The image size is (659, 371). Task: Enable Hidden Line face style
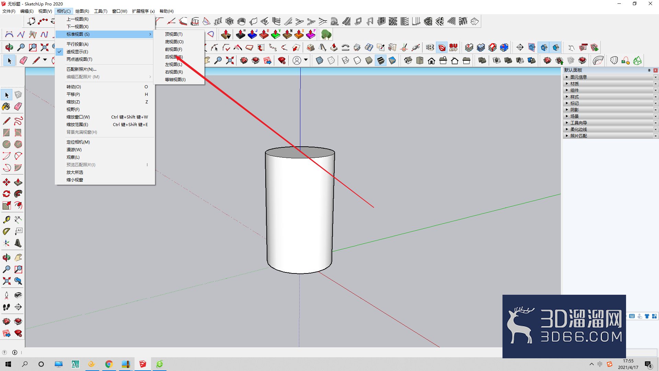coord(357,61)
